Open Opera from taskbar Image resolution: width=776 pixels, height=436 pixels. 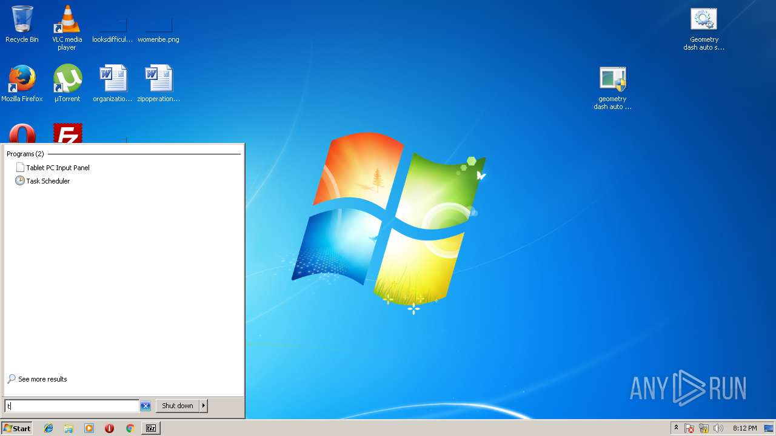point(109,428)
